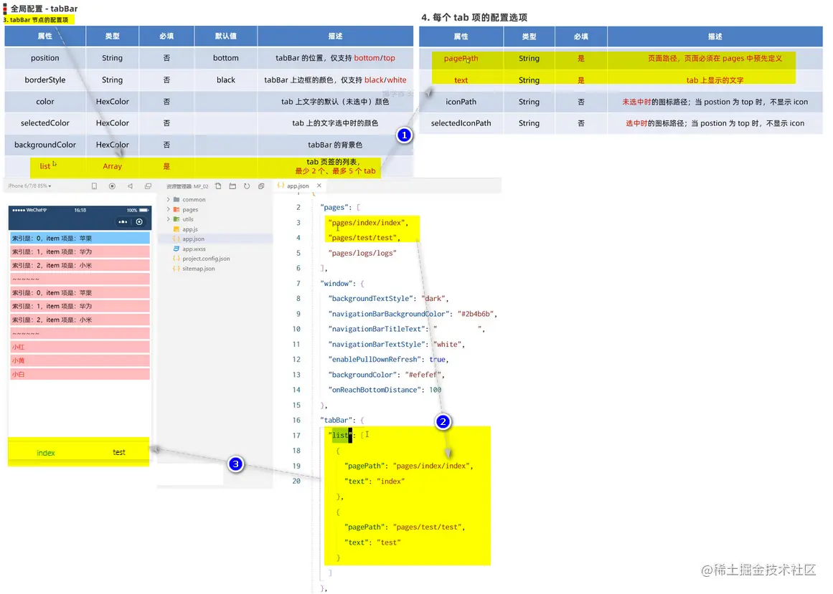Expand the common folder chevron
The image size is (833, 594).
(169, 199)
